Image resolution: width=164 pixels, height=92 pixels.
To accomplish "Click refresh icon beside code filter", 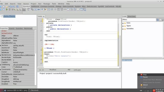I will [x=158, y=20].
